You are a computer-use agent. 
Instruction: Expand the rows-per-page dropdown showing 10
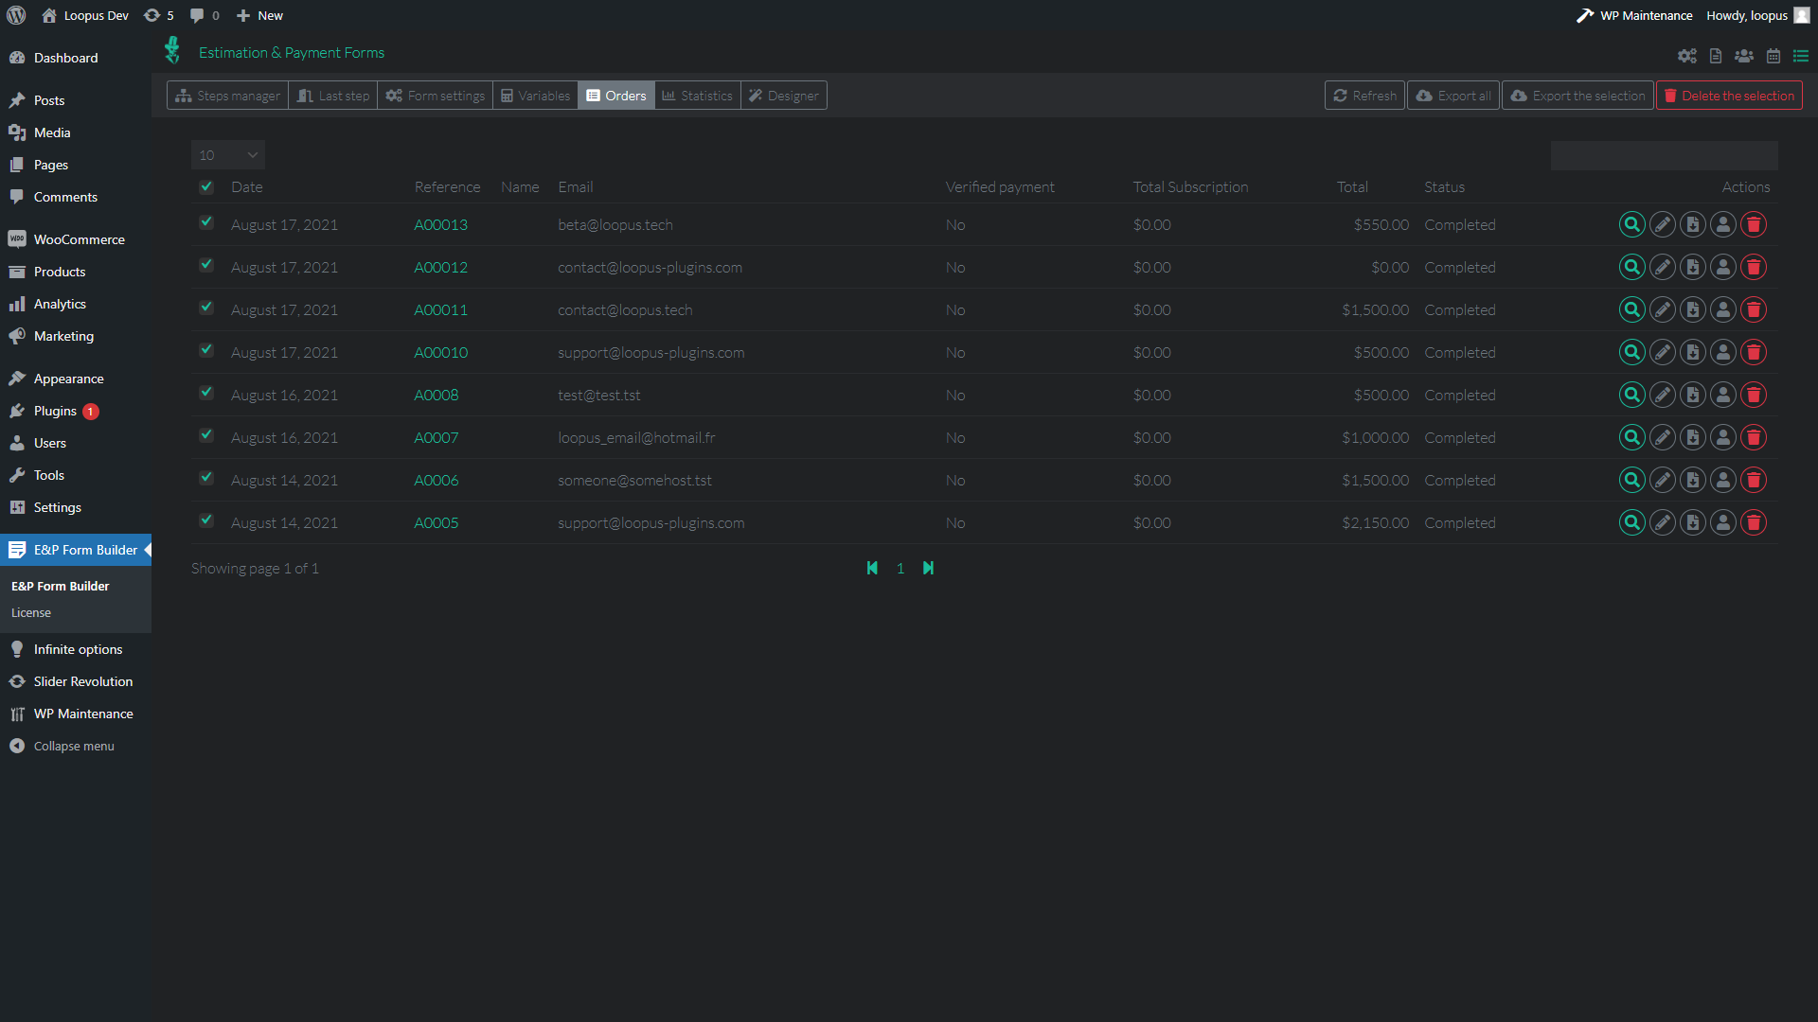[x=227, y=155]
